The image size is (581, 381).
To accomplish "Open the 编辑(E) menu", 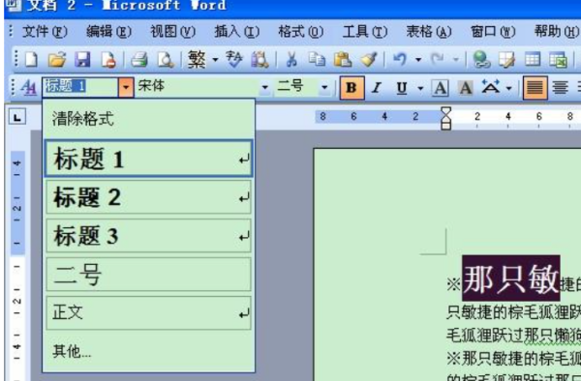I will [x=108, y=32].
